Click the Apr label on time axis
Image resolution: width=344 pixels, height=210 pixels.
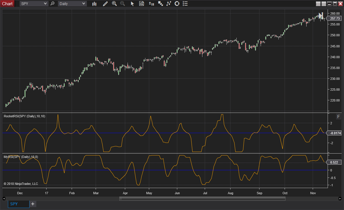(x=125, y=193)
